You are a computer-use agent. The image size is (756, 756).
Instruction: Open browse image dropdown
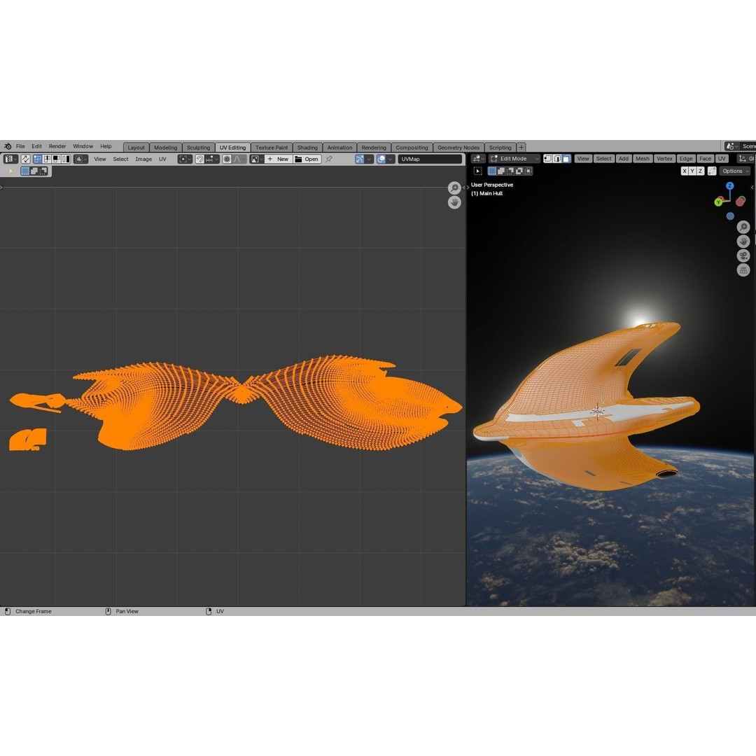click(x=256, y=159)
